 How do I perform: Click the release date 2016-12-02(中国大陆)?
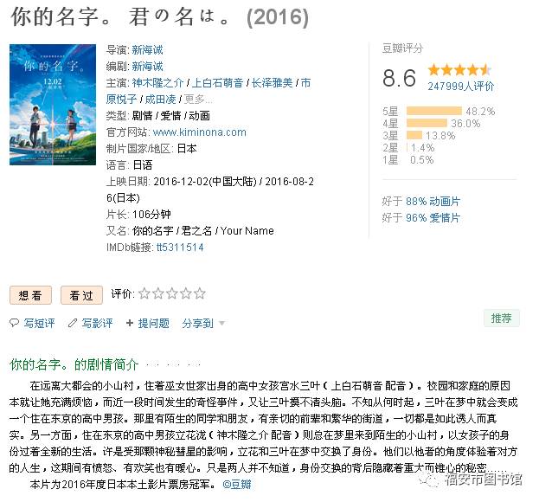[x=205, y=181]
